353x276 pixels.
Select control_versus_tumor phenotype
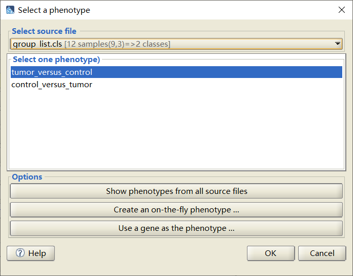point(176,85)
